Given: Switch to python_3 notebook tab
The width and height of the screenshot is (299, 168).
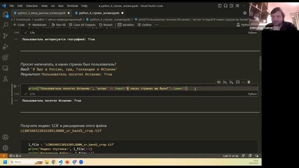Looking at the screenshot, I should point(42,13).
